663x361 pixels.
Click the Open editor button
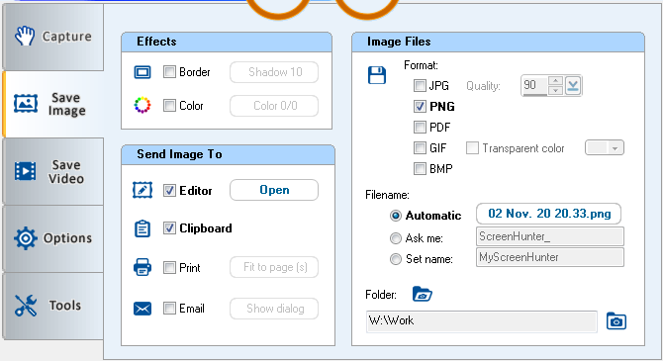274,190
